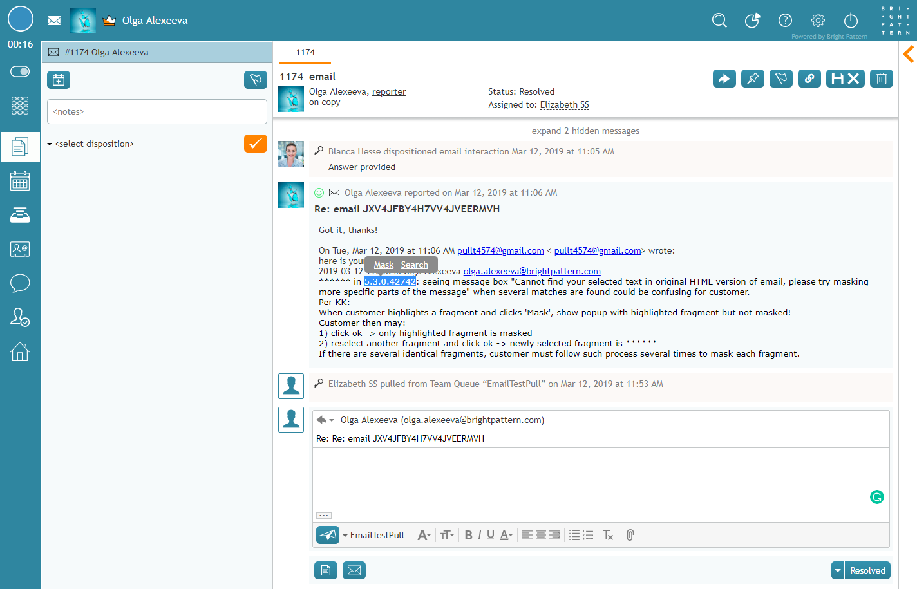
Task: Click the forward arrow case button
Action: point(724,79)
